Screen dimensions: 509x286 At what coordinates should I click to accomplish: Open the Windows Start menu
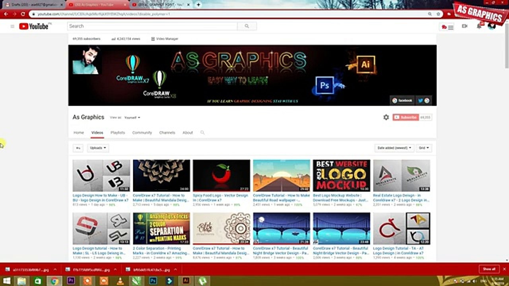pyautogui.click(x=7, y=281)
